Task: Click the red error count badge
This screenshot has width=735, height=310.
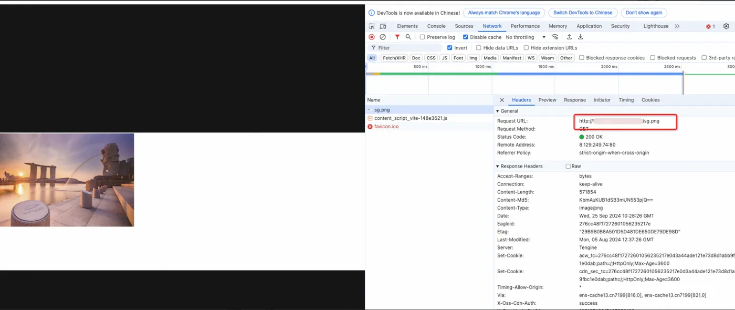Action: point(710,26)
